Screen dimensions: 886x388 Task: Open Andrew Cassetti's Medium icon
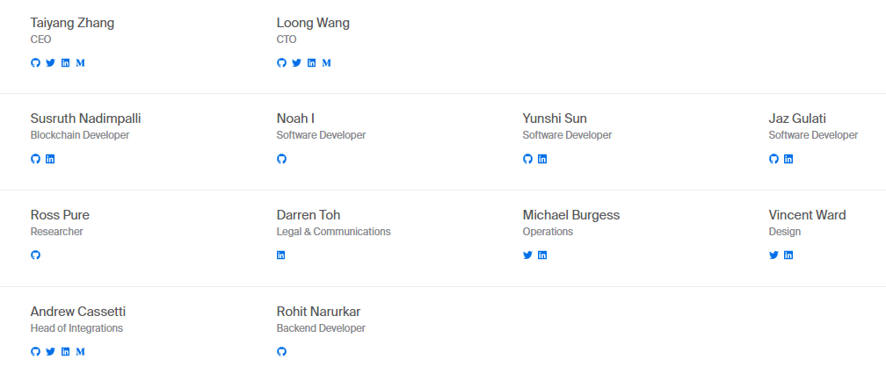80,351
